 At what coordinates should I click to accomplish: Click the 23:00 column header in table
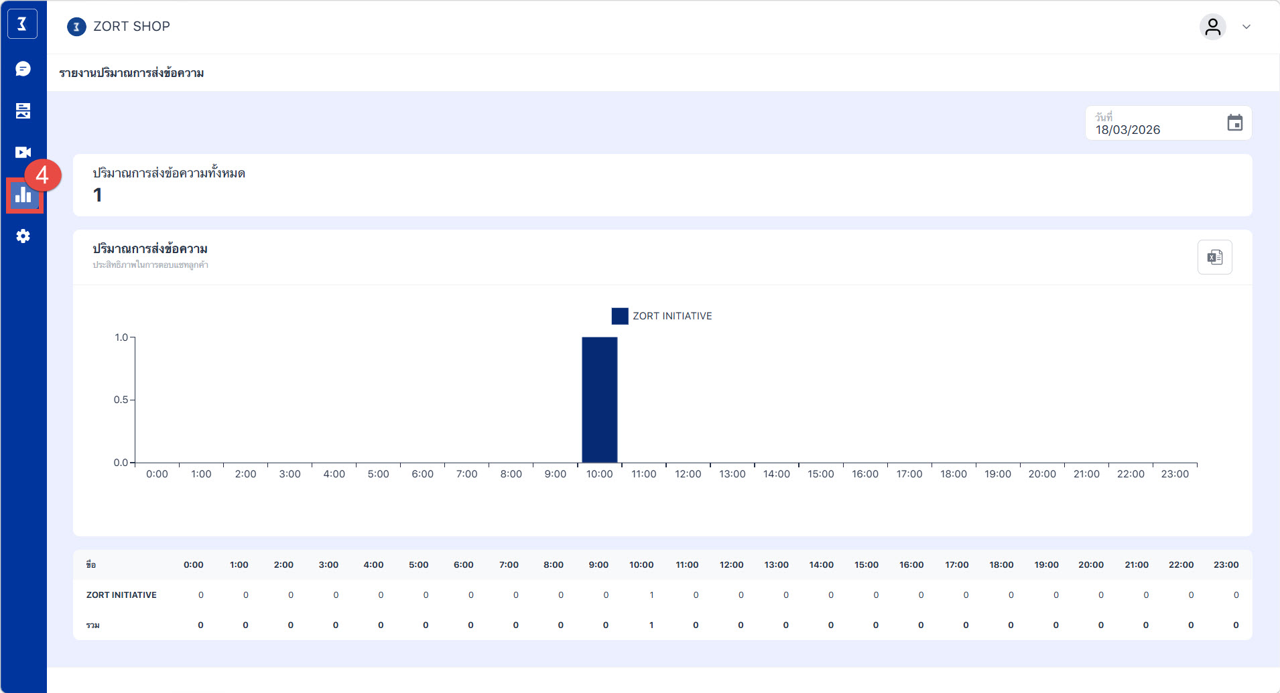[x=1226, y=564]
